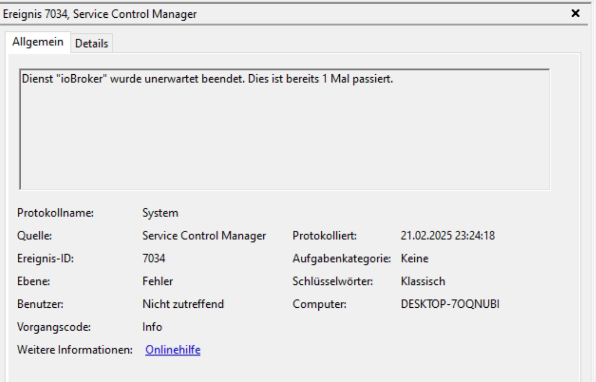The image size is (596, 382).
Task: Close the Ereignis 7034 event pane
Action: click(575, 14)
